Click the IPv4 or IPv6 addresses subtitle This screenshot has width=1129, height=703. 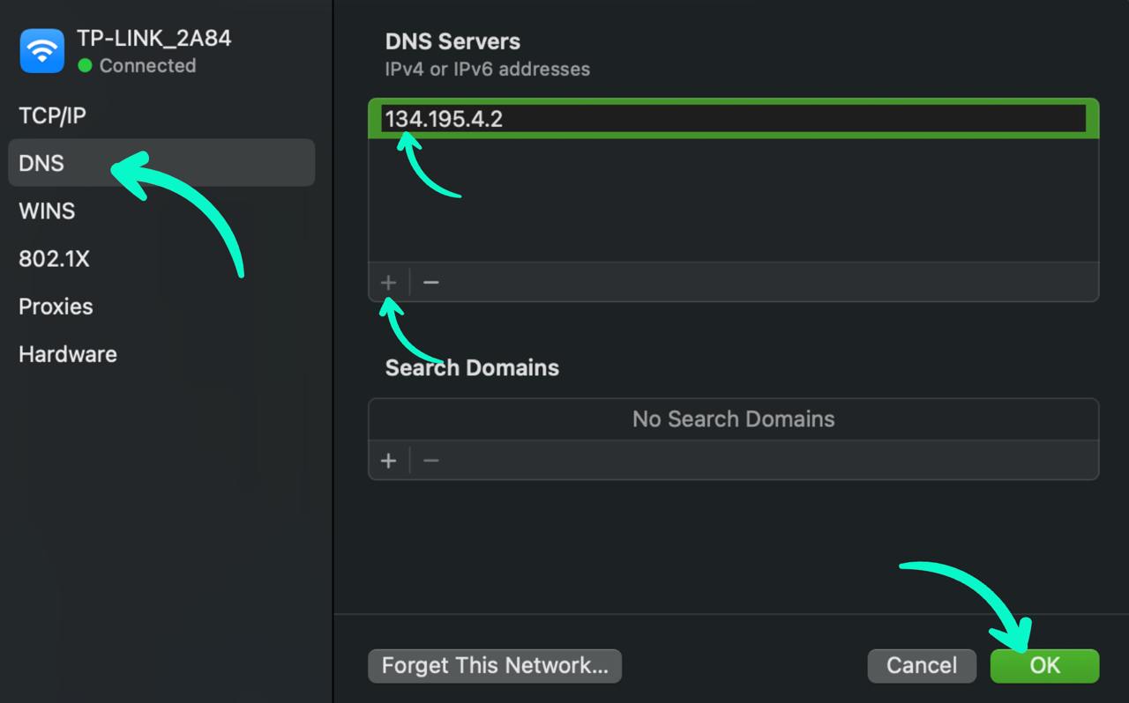click(488, 69)
